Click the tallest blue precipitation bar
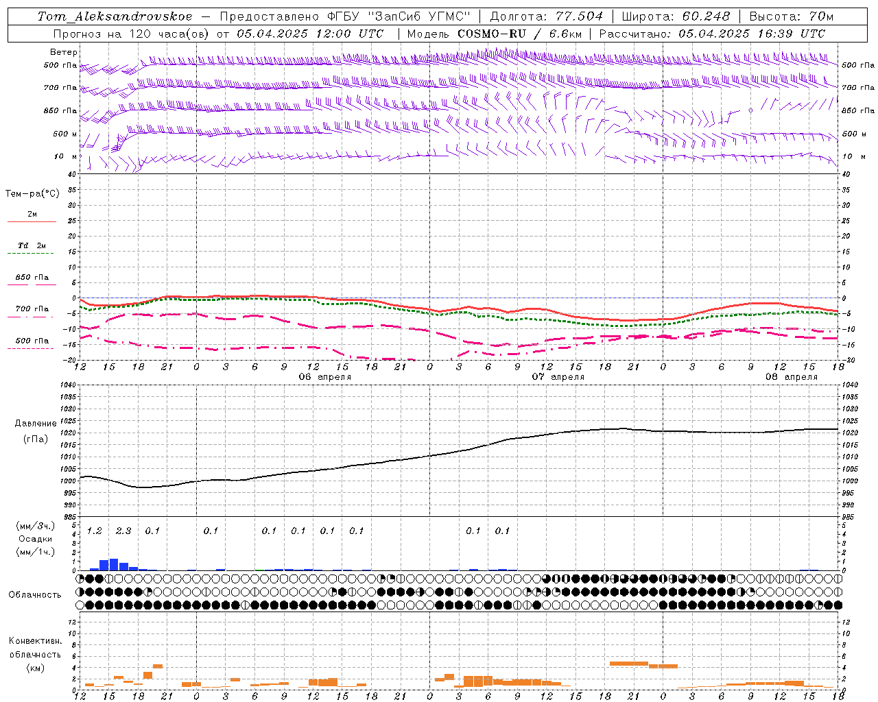Image resolution: width=878 pixels, height=702 pixels. (x=114, y=564)
